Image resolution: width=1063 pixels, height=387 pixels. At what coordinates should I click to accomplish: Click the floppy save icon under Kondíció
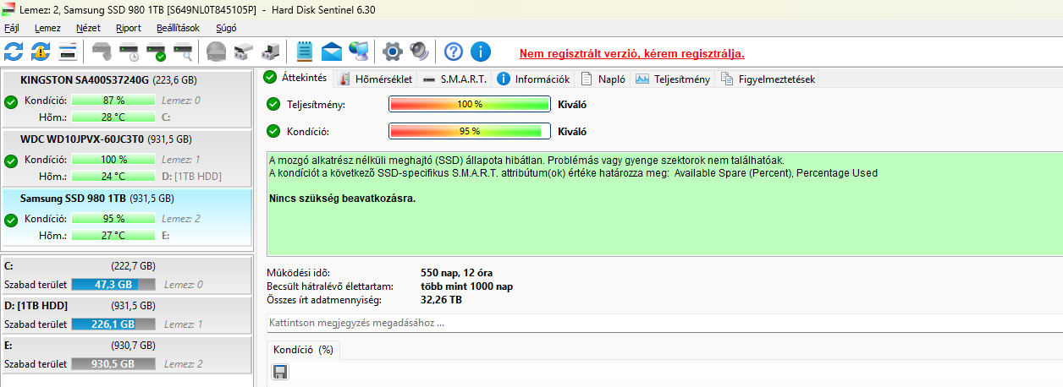(x=280, y=372)
